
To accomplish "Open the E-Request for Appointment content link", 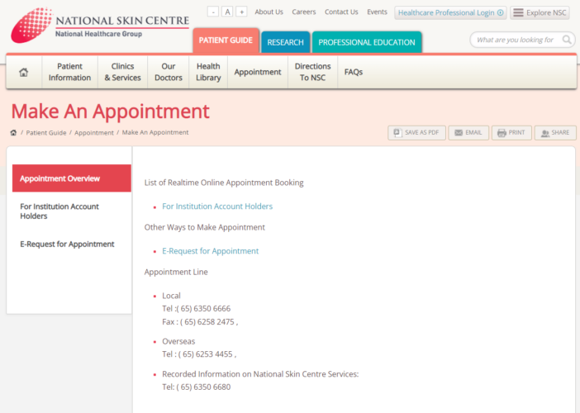I will (x=210, y=251).
